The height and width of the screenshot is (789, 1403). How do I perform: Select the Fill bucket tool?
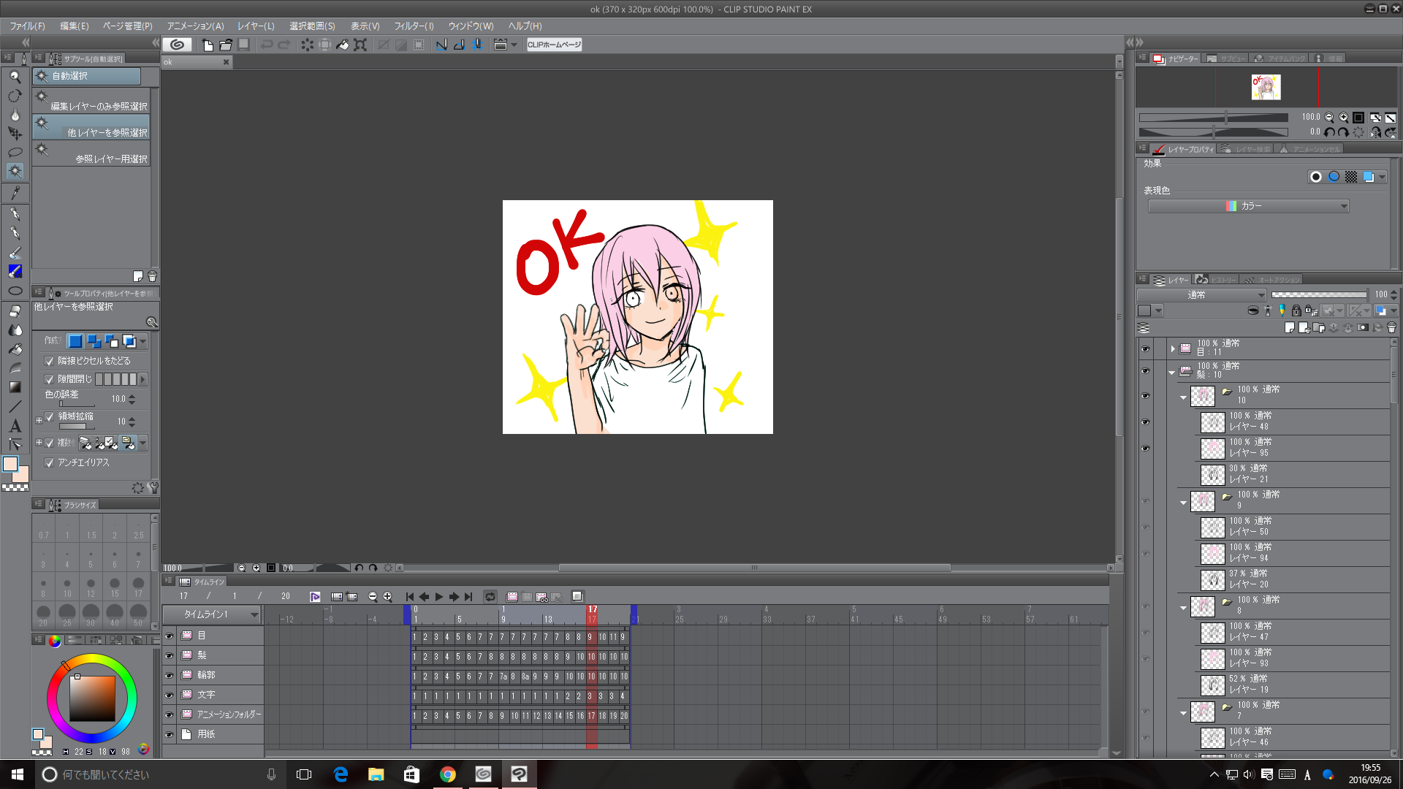pyautogui.click(x=15, y=349)
